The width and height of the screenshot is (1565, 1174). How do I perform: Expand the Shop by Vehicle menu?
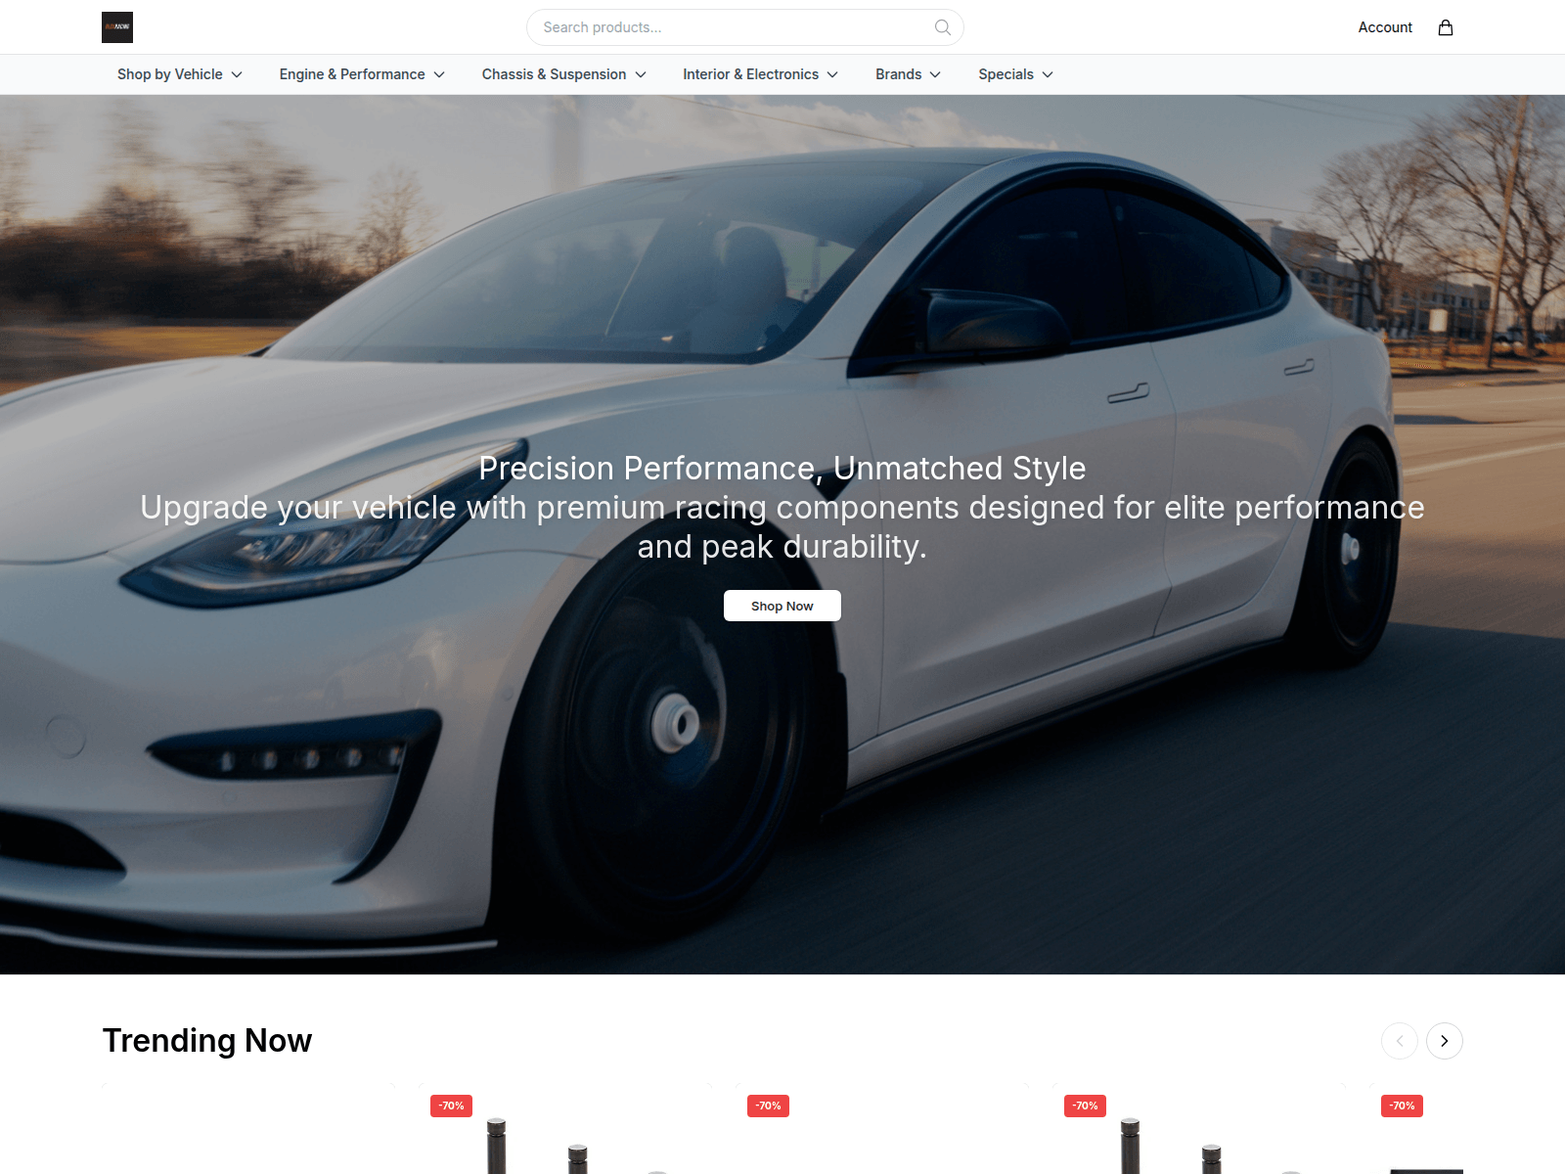180,74
